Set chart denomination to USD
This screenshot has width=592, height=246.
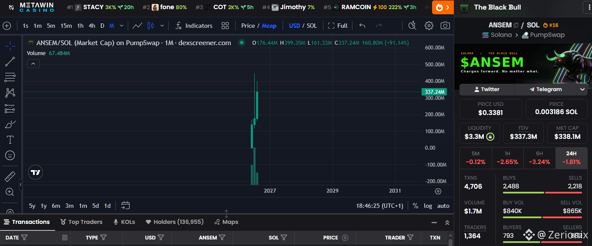(295, 26)
